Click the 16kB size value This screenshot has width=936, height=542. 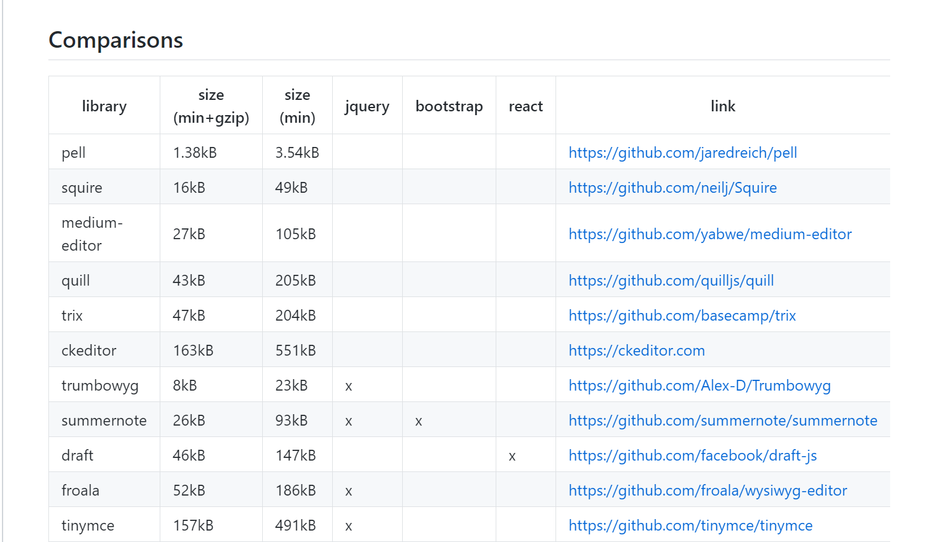[189, 188]
